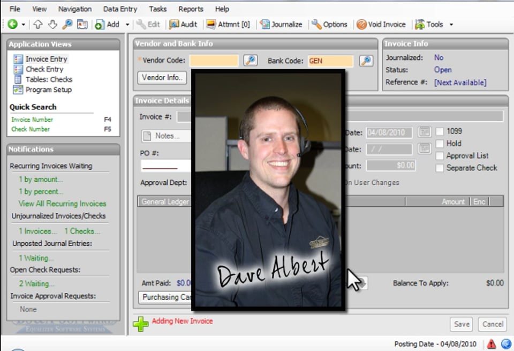Click the red warning triangle status icon

(x=491, y=344)
